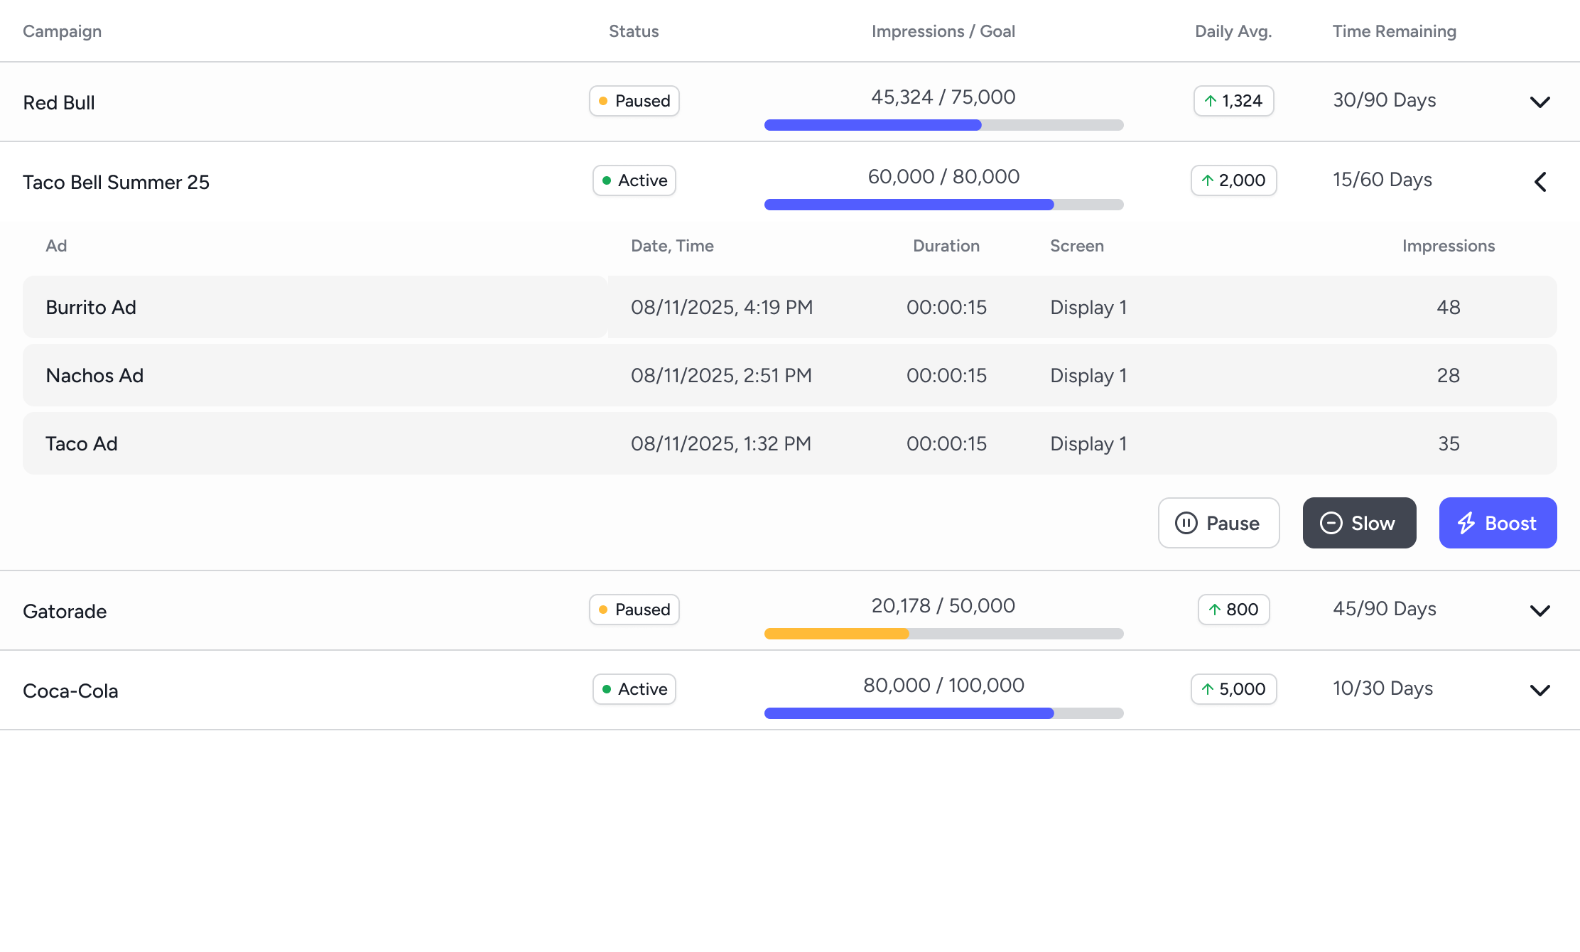Toggle Gatorade's Paused status badge
Screen dimensions: 1580x952
pyautogui.click(x=634, y=610)
